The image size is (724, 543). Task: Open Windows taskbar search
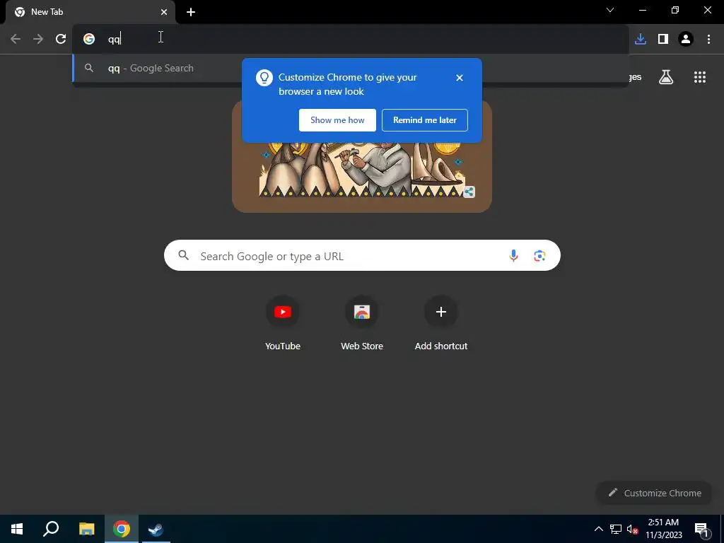pos(51,529)
